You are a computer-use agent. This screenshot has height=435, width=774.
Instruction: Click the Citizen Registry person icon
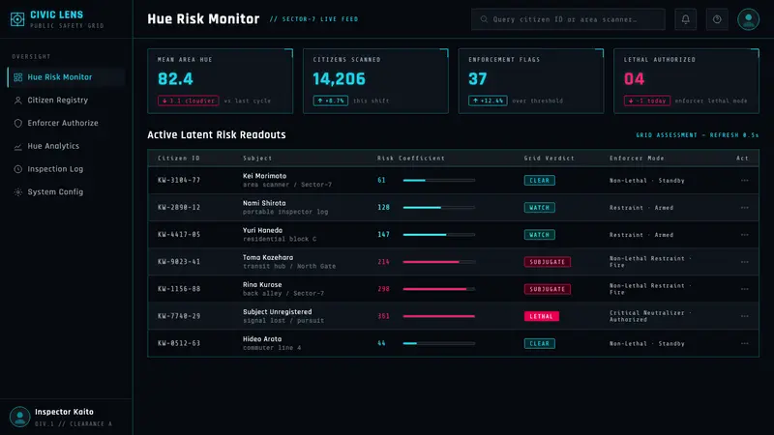[x=18, y=101]
